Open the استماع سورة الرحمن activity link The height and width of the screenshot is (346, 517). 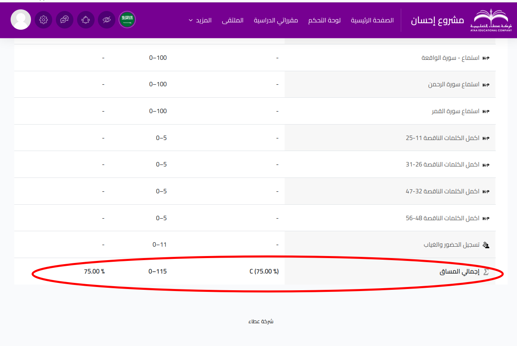[453, 85]
